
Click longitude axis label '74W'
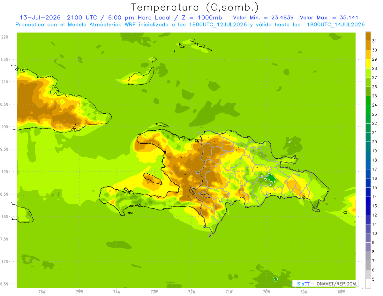coord(117,292)
